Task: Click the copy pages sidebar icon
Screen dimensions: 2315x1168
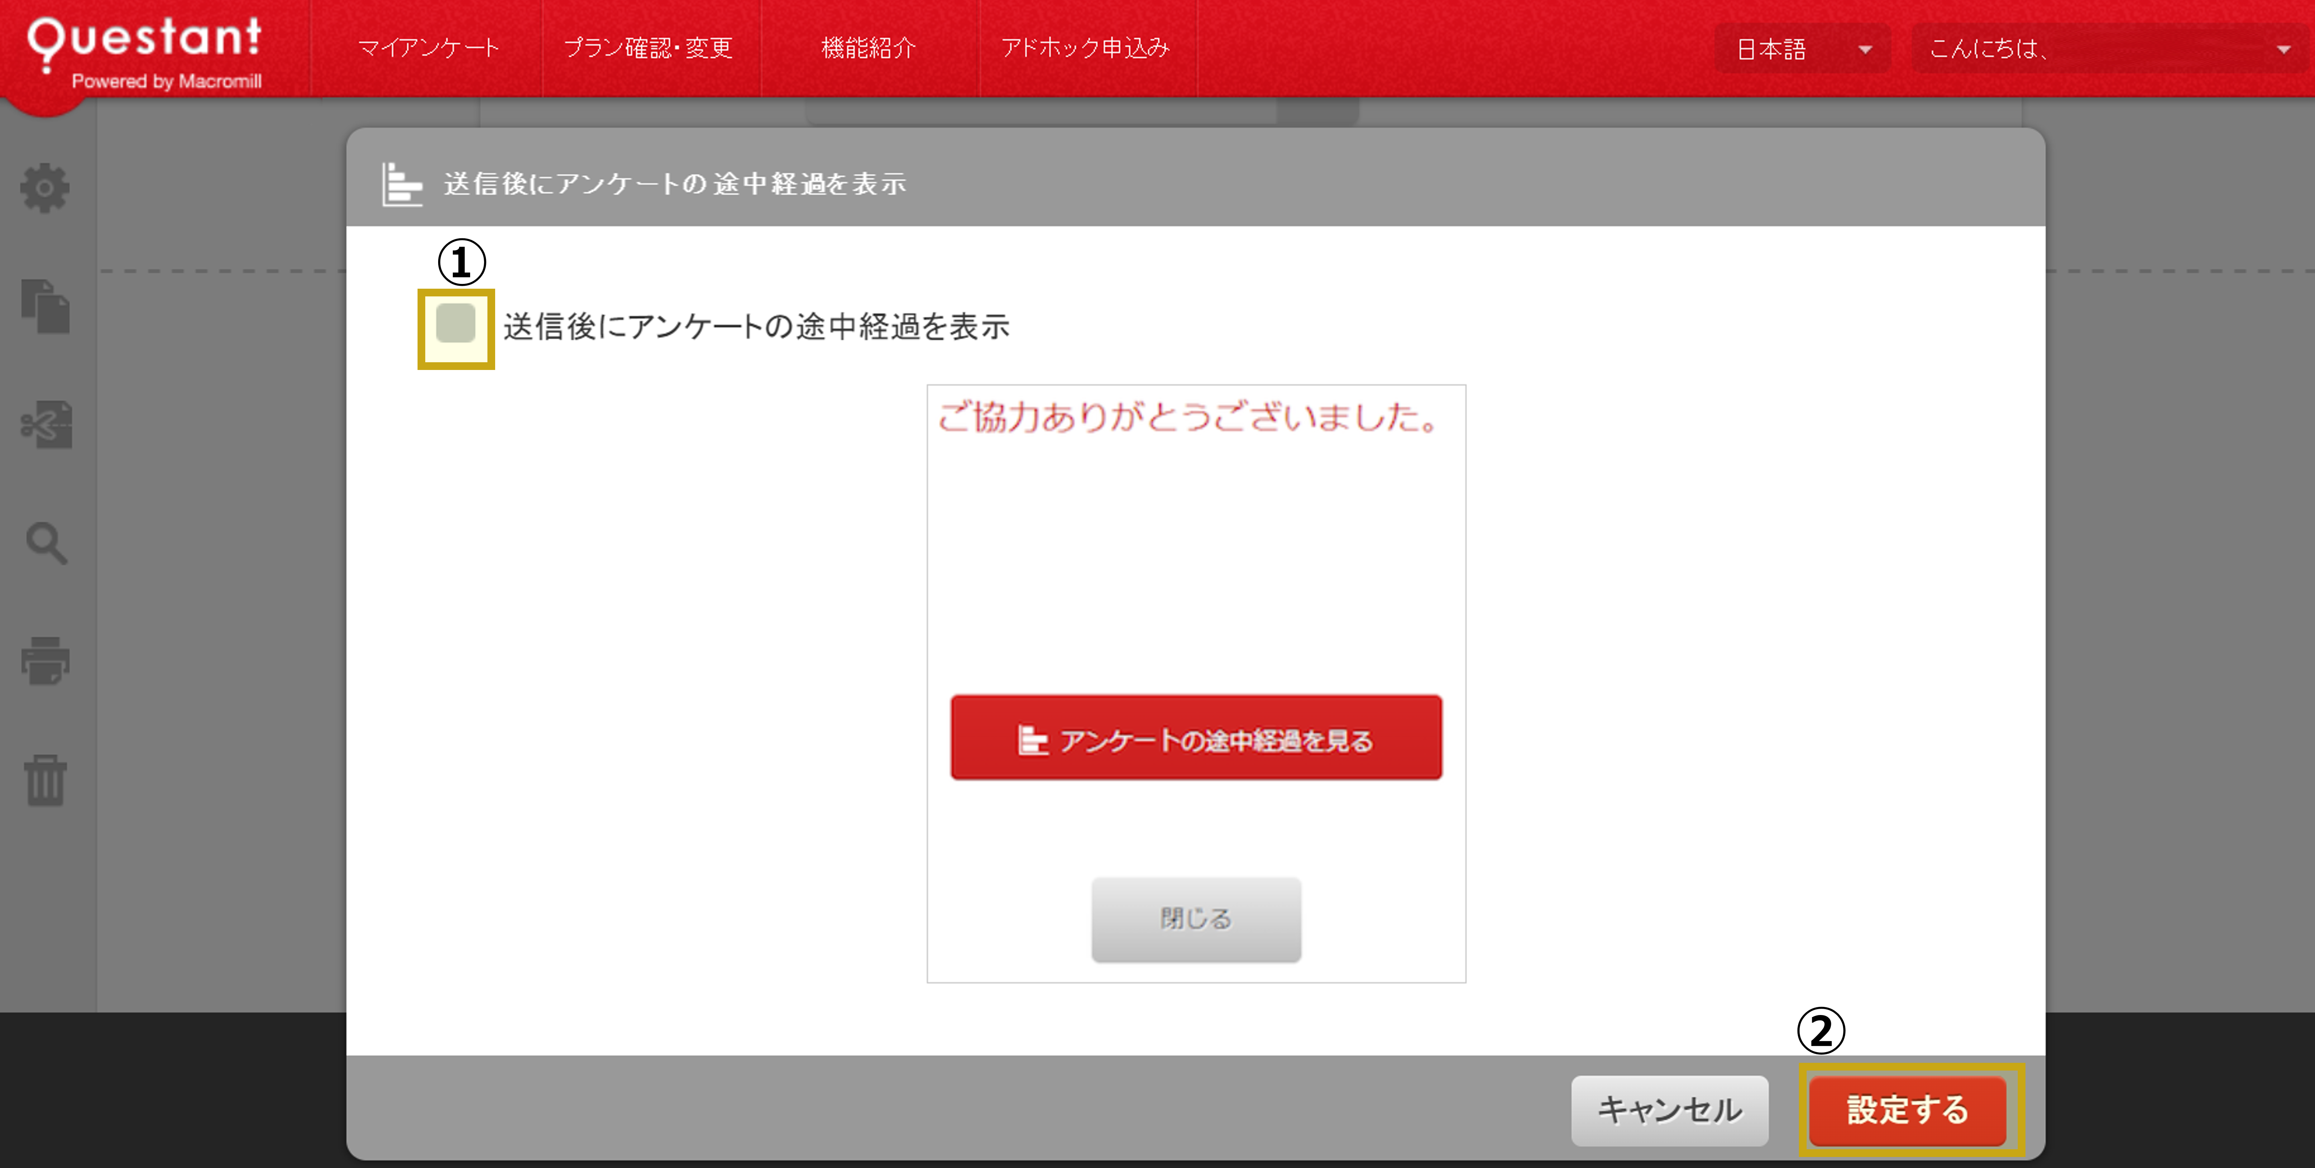Action: pyautogui.click(x=45, y=306)
